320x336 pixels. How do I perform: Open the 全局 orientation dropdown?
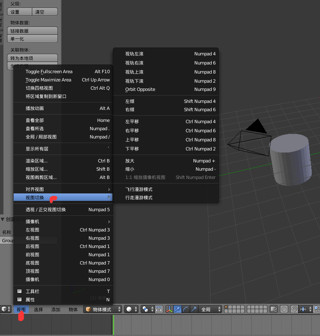(210, 309)
